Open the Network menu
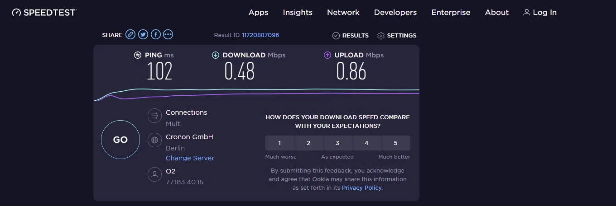The image size is (616, 206). pyautogui.click(x=343, y=13)
